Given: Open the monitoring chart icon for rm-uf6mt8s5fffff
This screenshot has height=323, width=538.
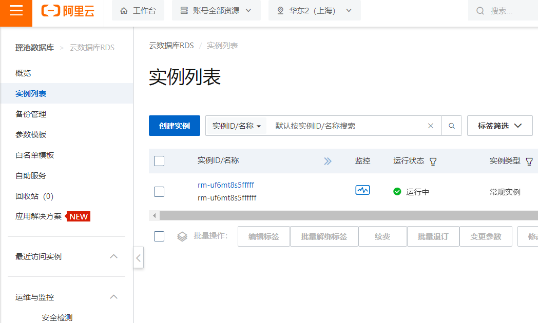Looking at the screenshot, I should 362,191.
